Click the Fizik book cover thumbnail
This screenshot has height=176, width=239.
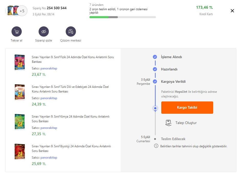coord(20,63)
